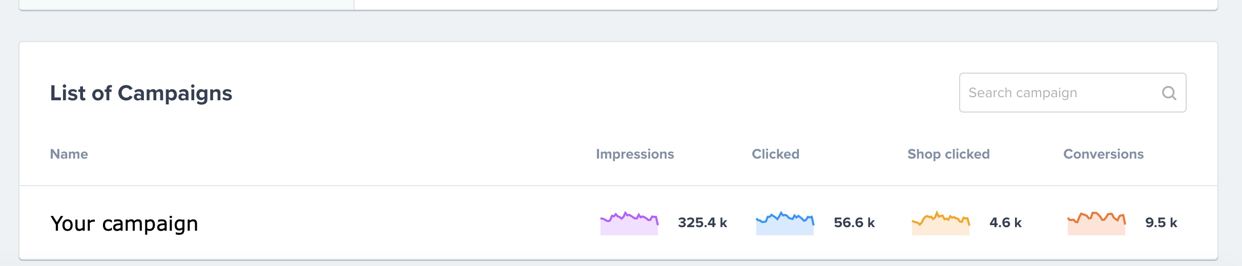Select the 9.5 k conversions value
Screen dimensions: 1242x266
(1161, 223)
